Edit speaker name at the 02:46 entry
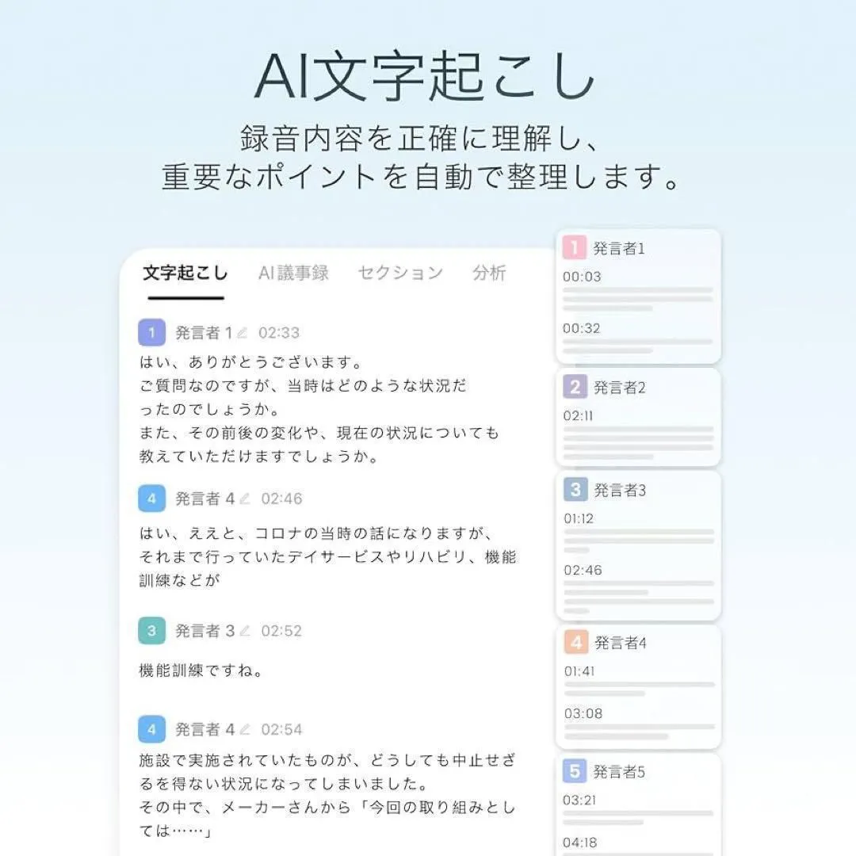856x856 pixels. tap(245, 499)
